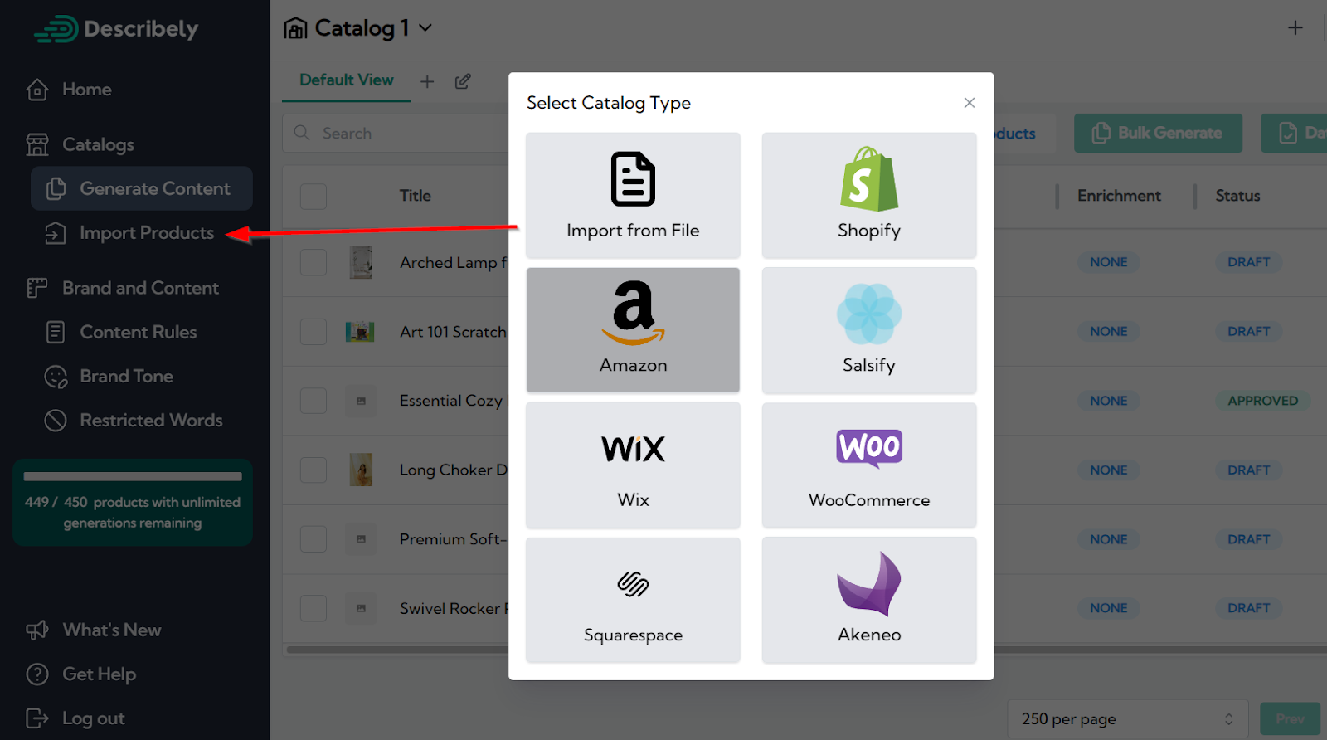Click the Restricted Words ban icon
Screen dimensions: 1327x740
56,421
